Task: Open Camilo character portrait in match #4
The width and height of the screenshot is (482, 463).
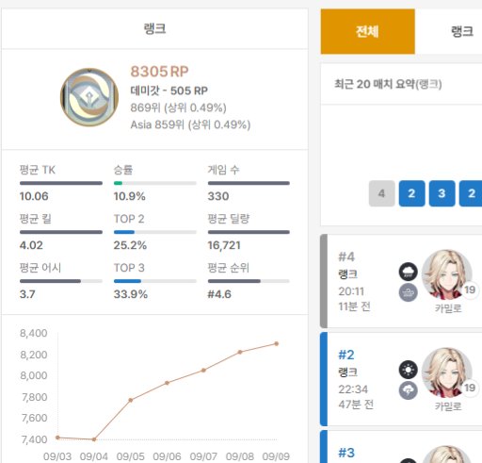Action: click(x=447, y=274)
